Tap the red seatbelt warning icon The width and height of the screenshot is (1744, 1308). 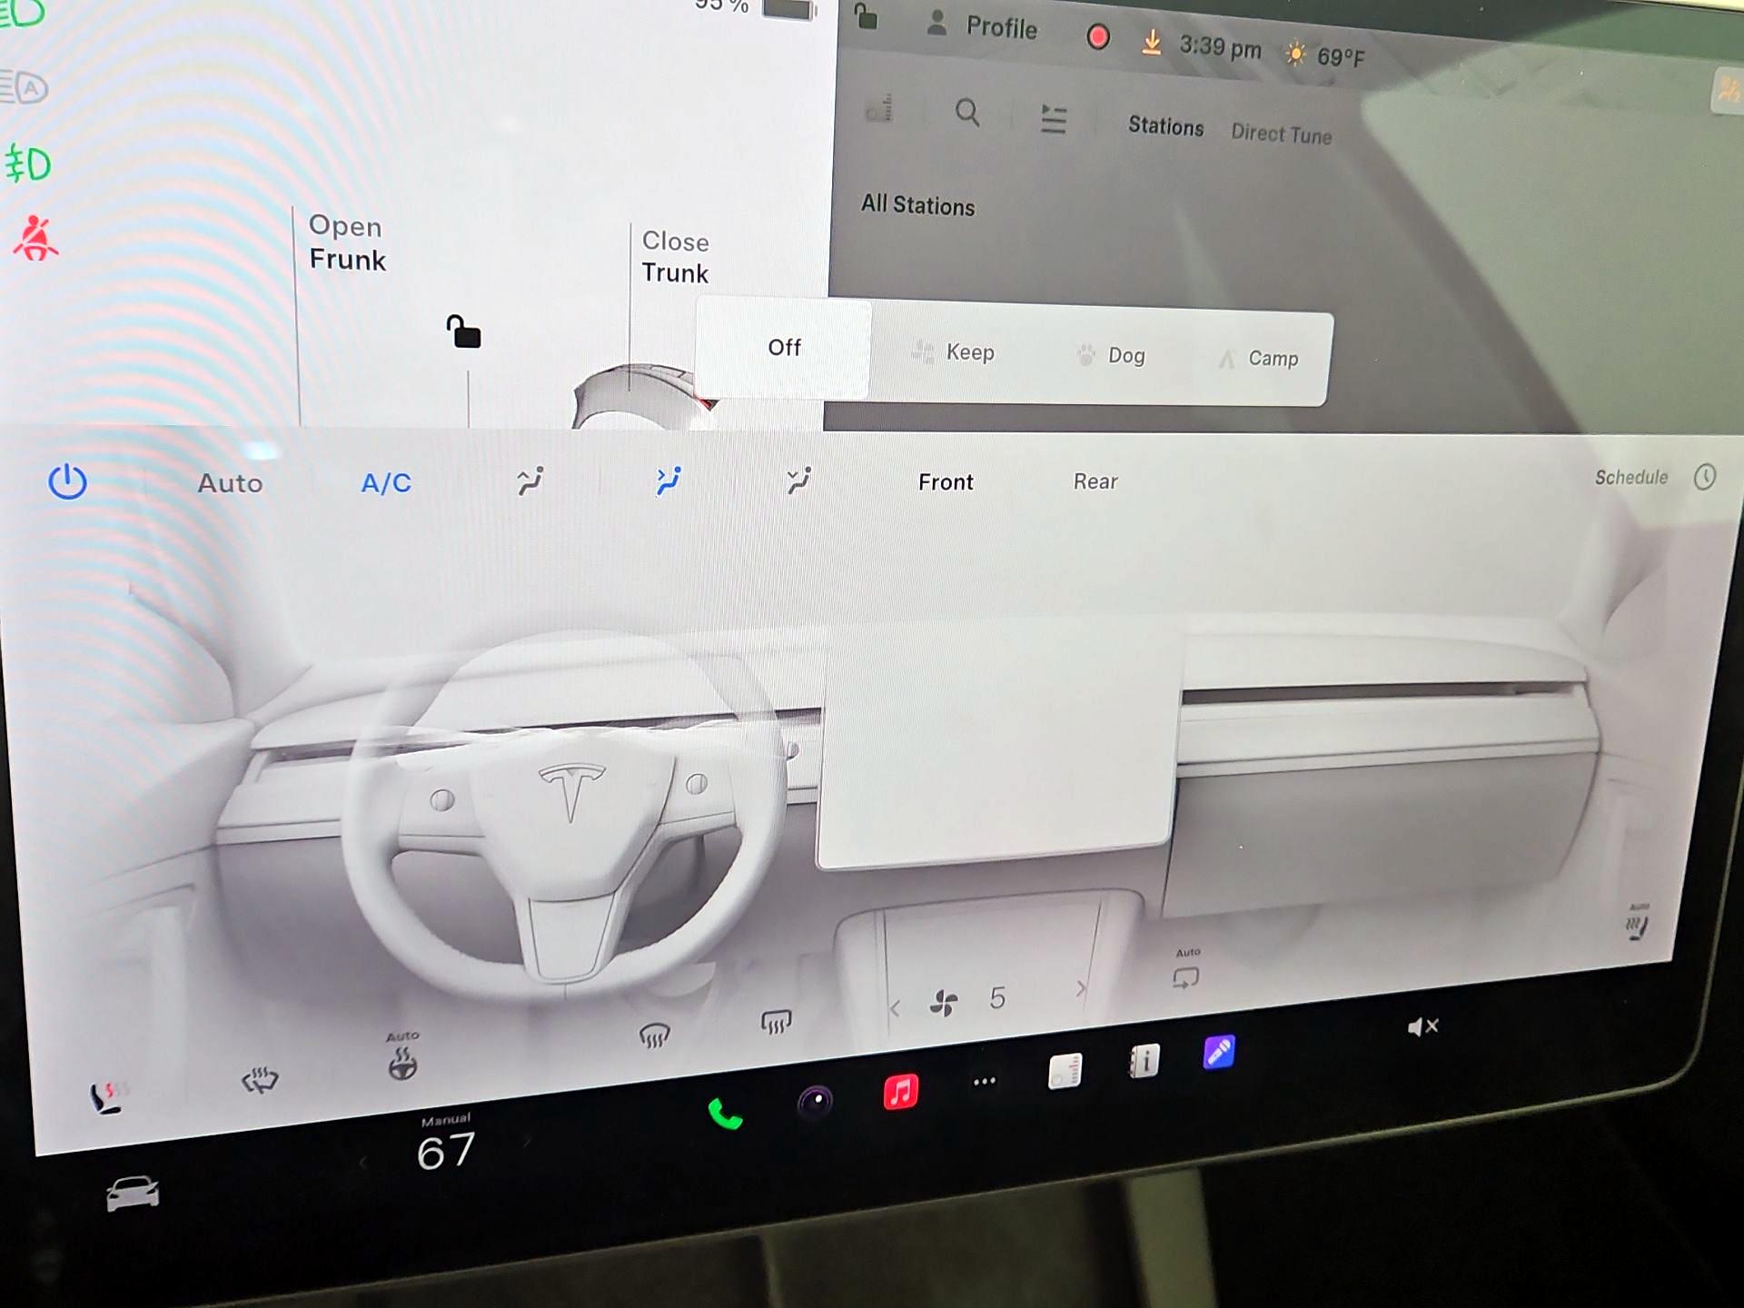[x=35, y=238]
